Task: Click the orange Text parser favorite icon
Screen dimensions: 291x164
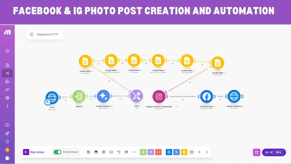Action: point(158,152)
